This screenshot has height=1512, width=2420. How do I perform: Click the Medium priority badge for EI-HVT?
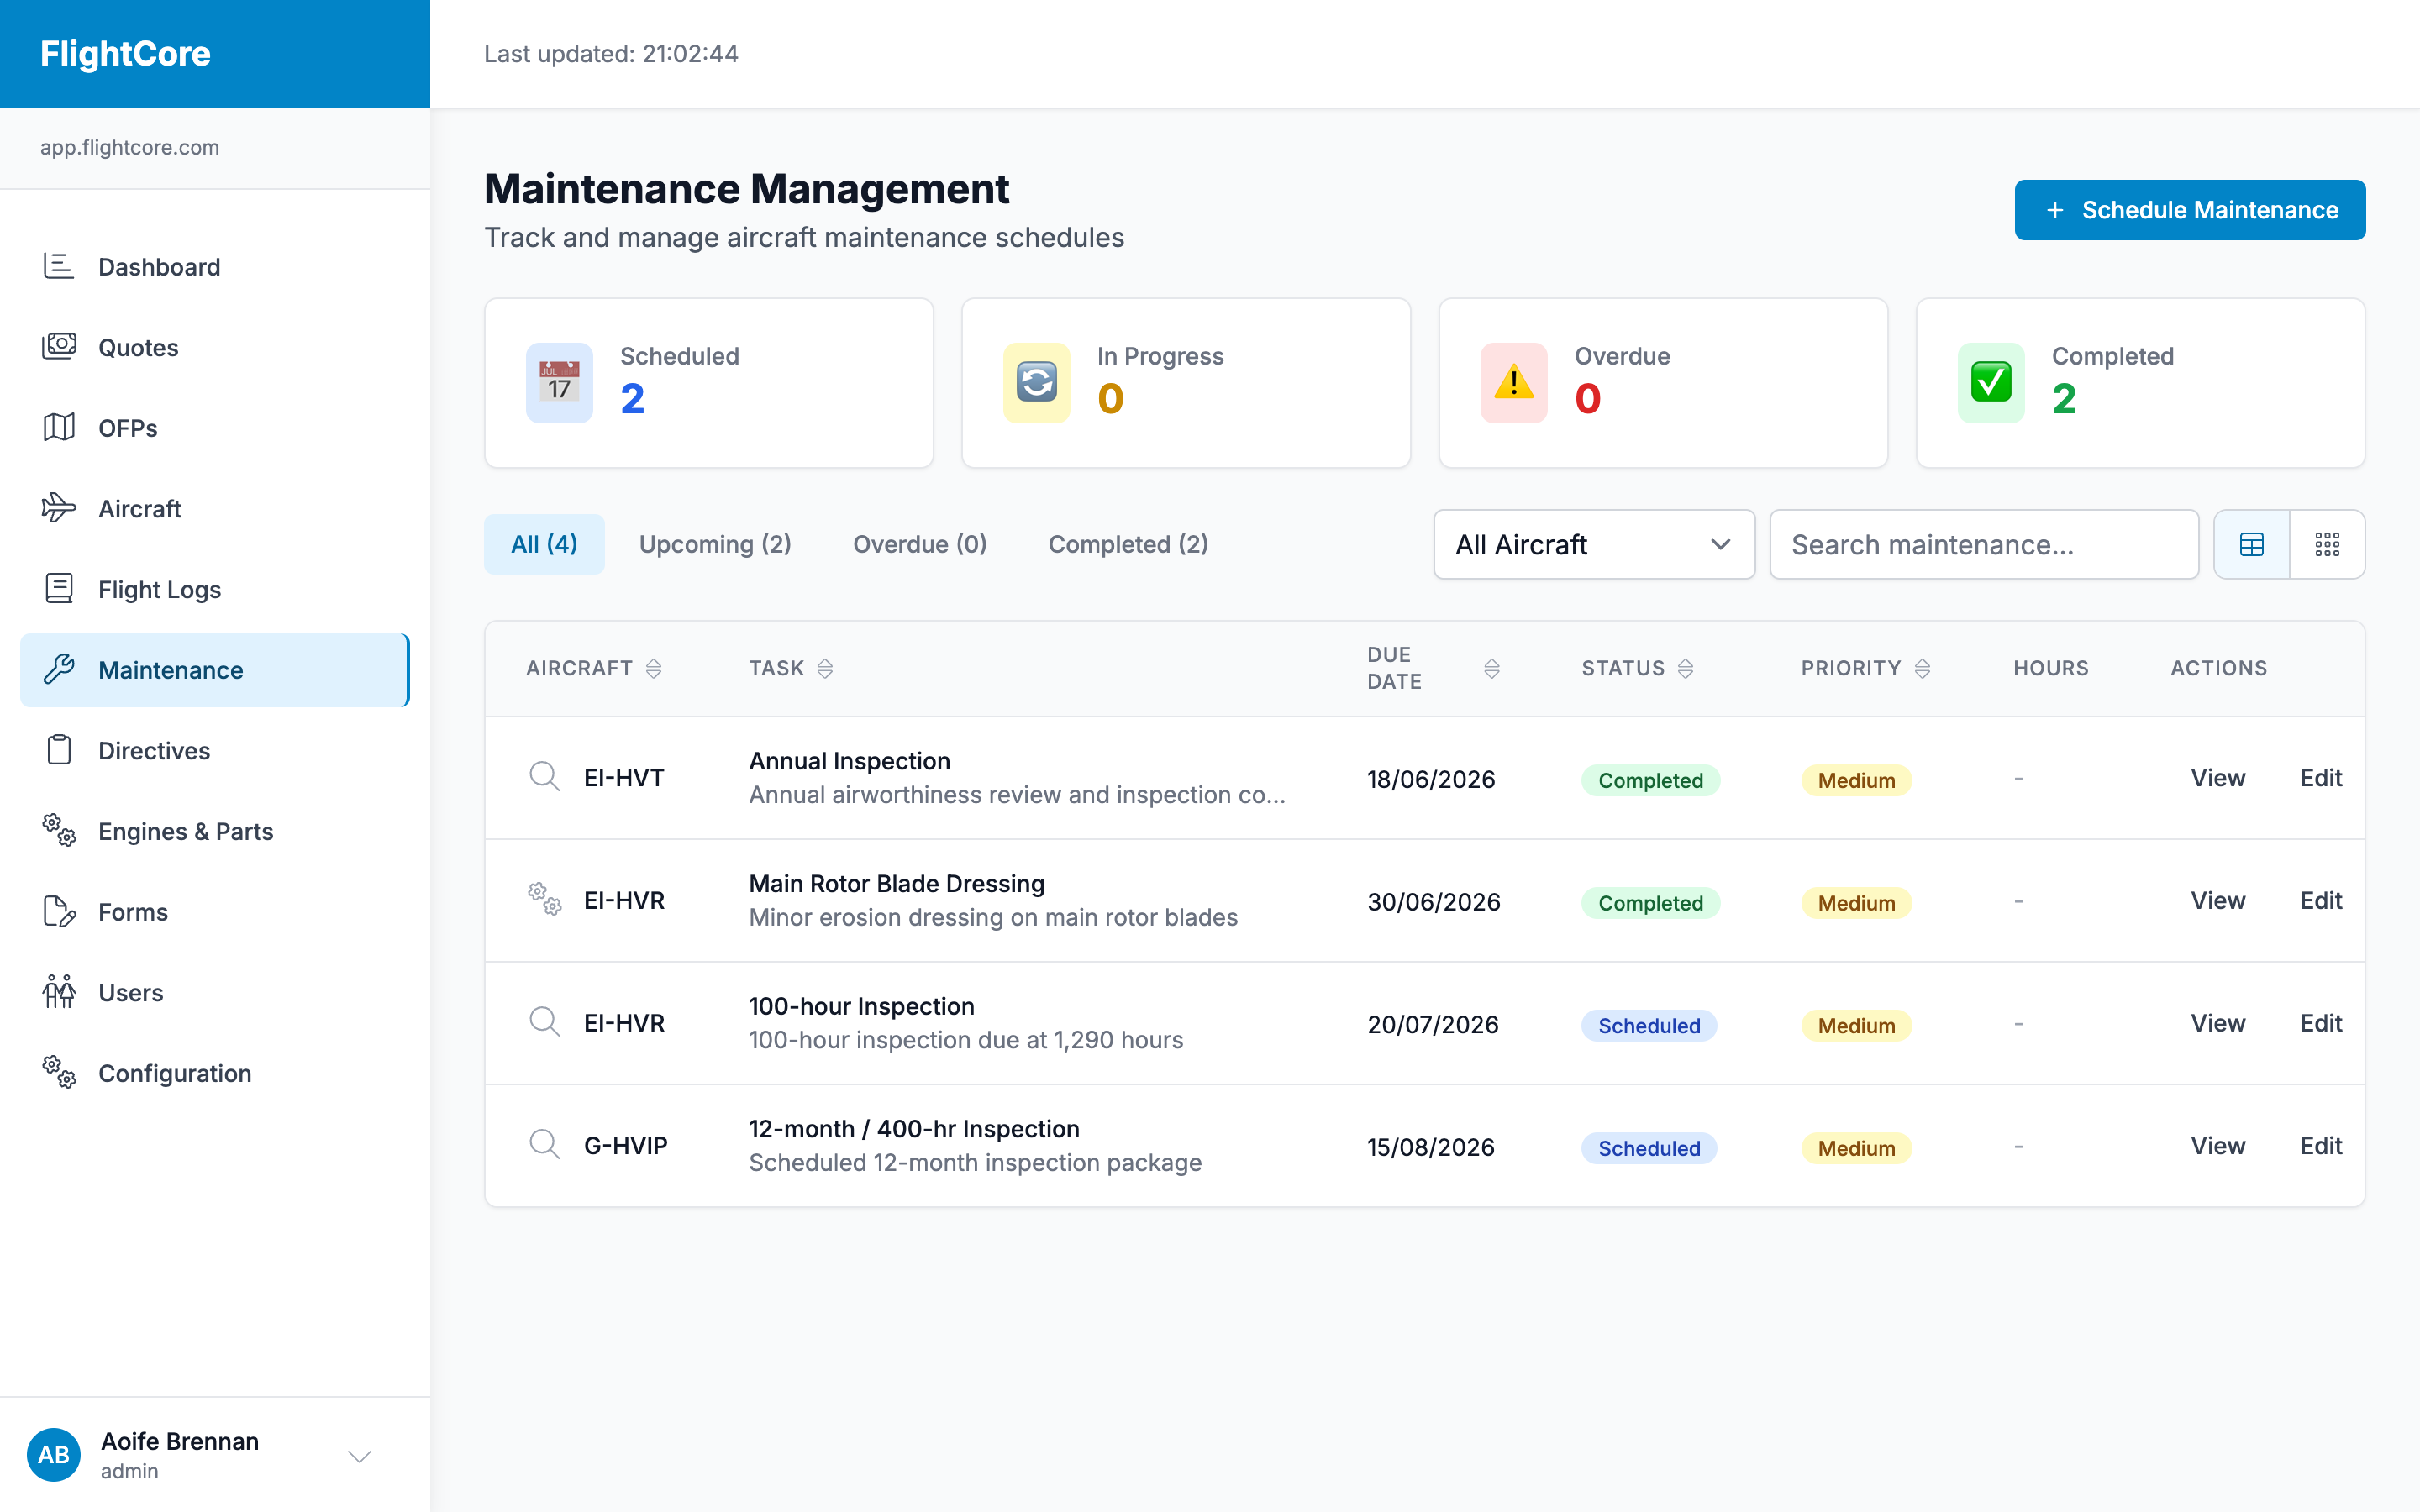click(1856, 780)
